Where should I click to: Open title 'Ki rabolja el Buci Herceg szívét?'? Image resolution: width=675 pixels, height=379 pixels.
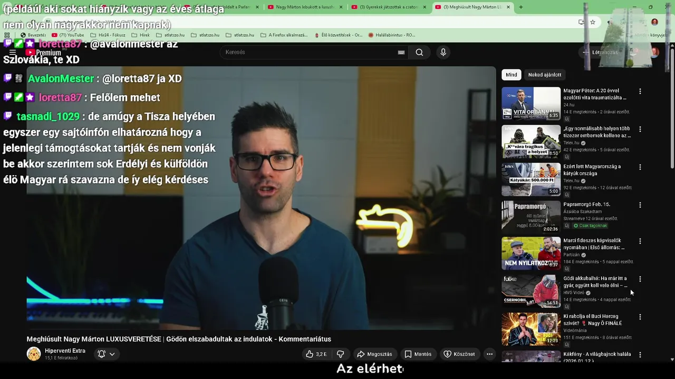(x=593, y=320)
